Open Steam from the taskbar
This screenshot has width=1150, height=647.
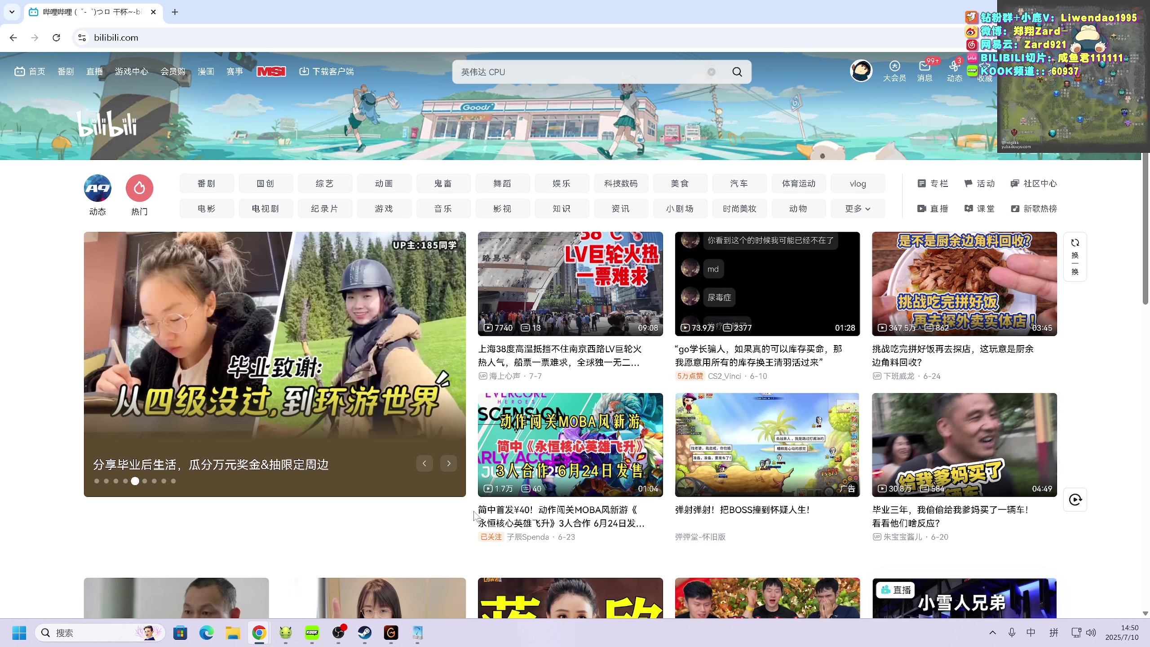pyautogui.click(x=364, y=633)
